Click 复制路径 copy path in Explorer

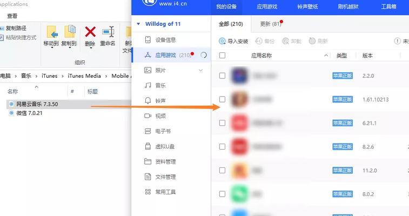tap(14, 28)
